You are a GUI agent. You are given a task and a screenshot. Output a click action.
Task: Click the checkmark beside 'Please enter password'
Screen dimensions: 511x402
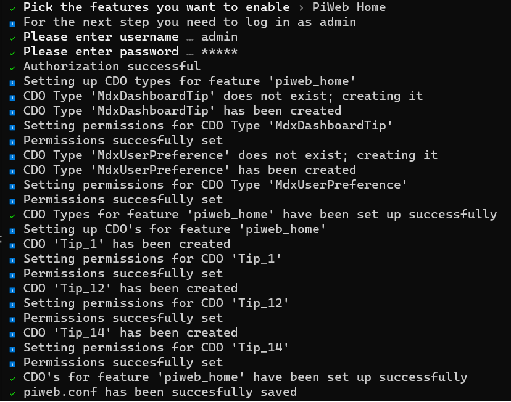pyautogui.click(x=12, y=52)
